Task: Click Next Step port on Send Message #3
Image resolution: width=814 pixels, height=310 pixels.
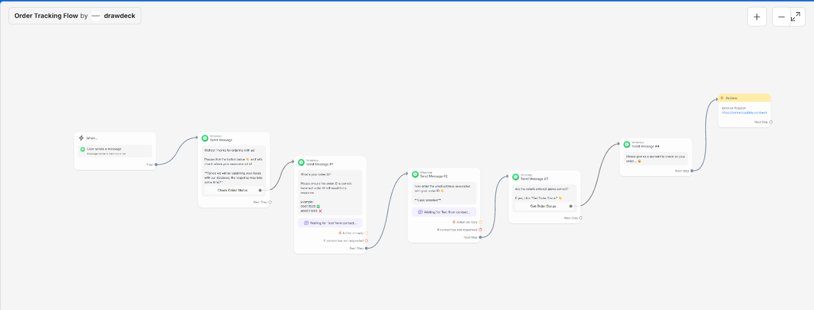Action: pyautogui.click(x=580, y=218)
